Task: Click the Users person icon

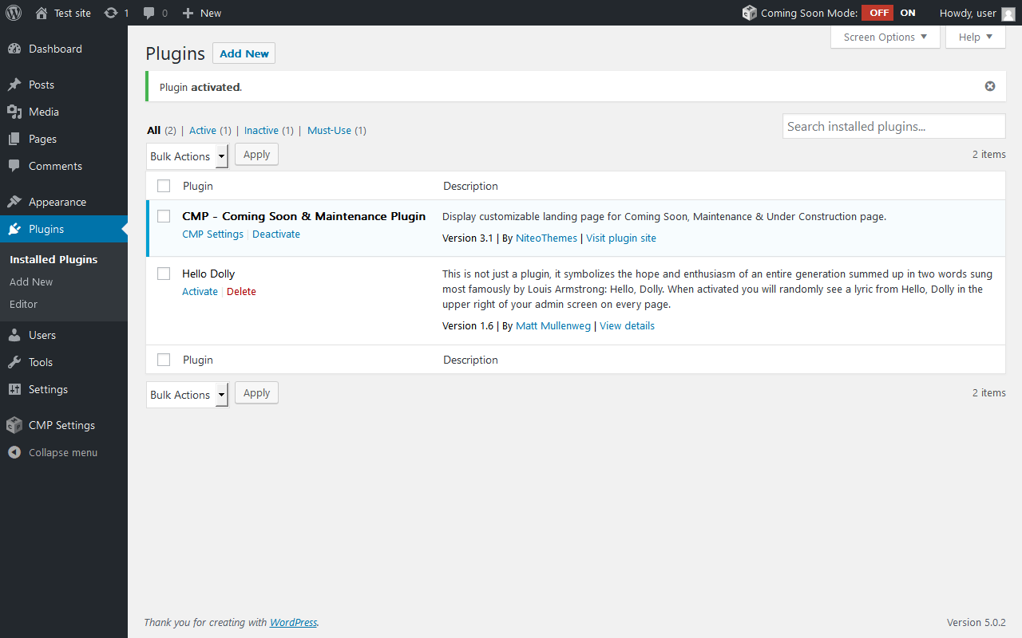Action: 14,335
